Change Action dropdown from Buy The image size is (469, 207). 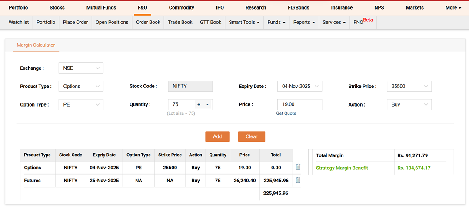coord(409,104)
